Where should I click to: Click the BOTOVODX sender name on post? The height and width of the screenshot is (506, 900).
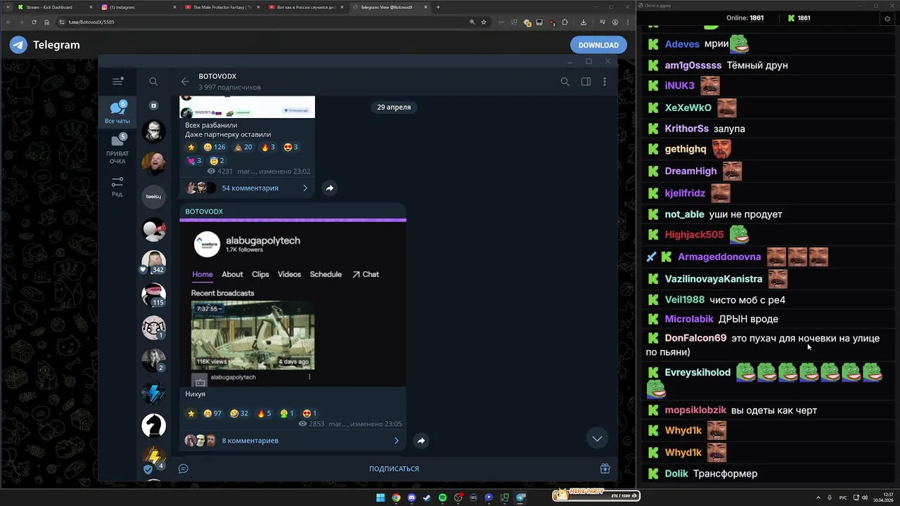click(204, 212)
